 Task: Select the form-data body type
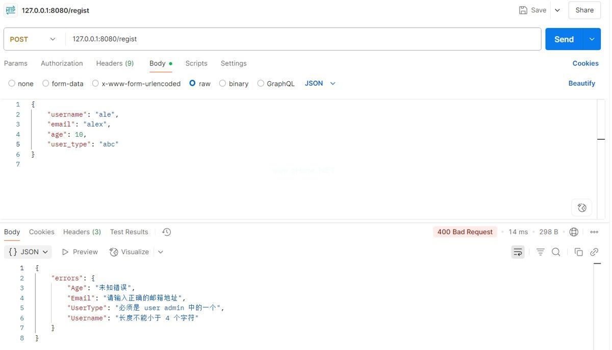pos(63,84)
